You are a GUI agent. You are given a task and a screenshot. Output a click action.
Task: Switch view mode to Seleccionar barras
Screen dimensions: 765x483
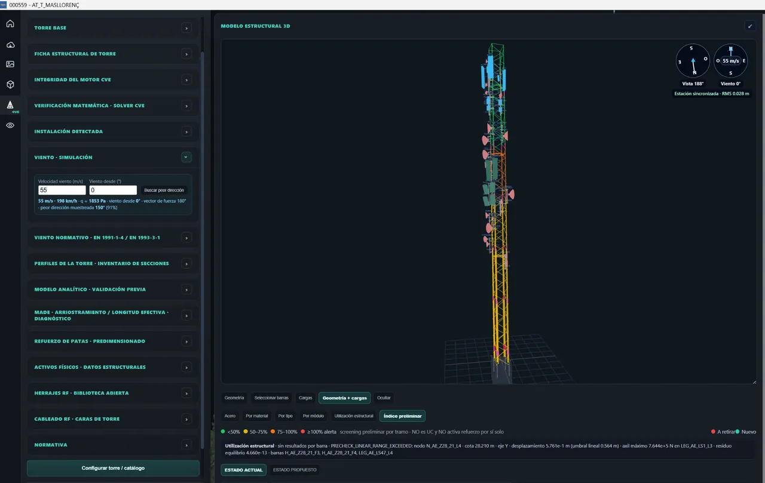point(271,398)
